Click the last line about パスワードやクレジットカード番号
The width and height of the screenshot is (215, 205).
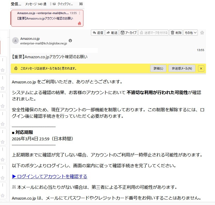(107, 198)
